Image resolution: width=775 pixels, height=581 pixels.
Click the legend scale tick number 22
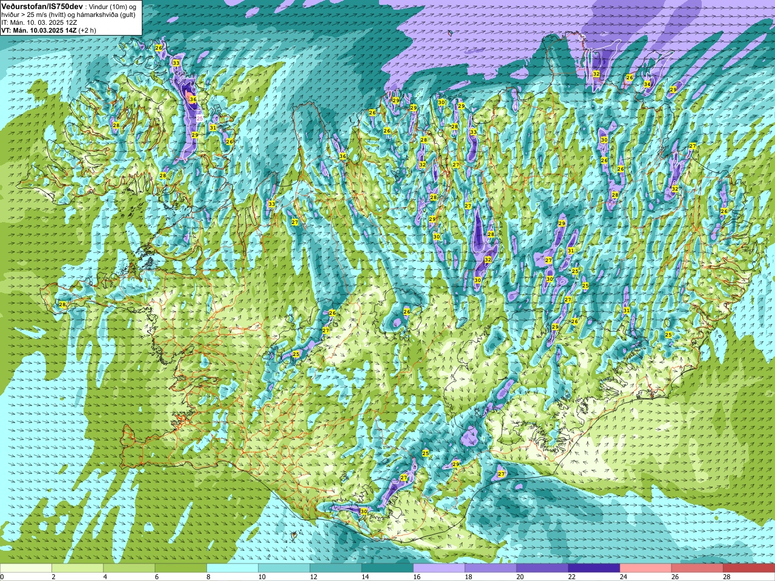[x=572, y=577]
